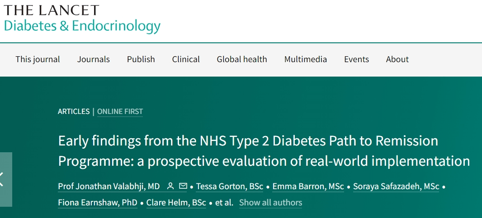
Task: Open author Emma Barron link
Action: click(308, 186)
